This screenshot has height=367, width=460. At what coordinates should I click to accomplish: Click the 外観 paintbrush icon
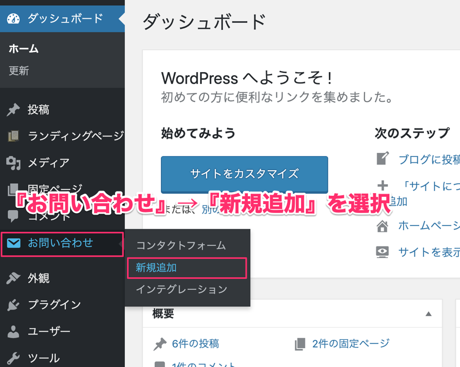pyautogui.click(x=14, y=278)
